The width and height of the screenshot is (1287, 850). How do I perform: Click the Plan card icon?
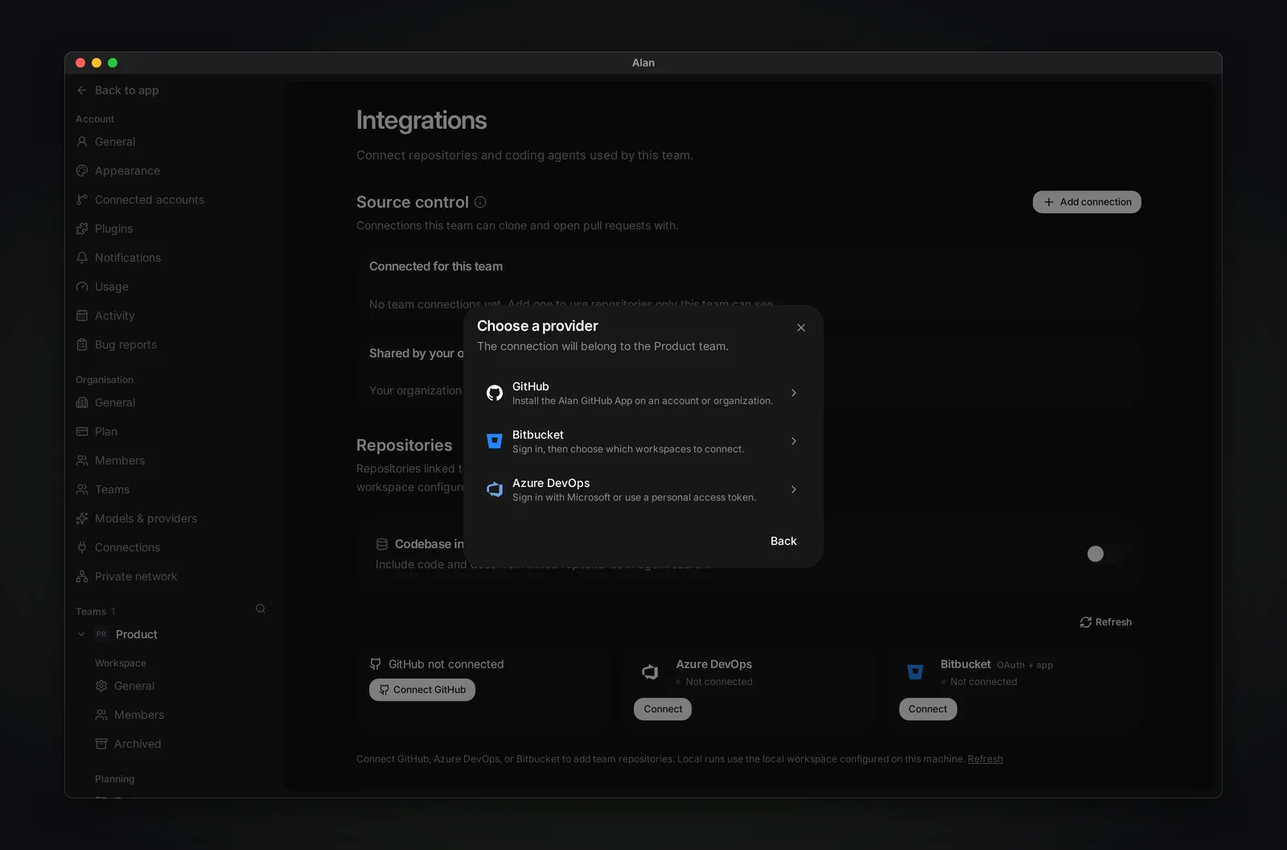tap(82, 431)
